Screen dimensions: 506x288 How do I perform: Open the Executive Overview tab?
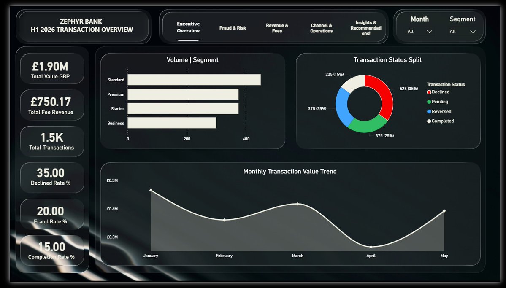188,27
